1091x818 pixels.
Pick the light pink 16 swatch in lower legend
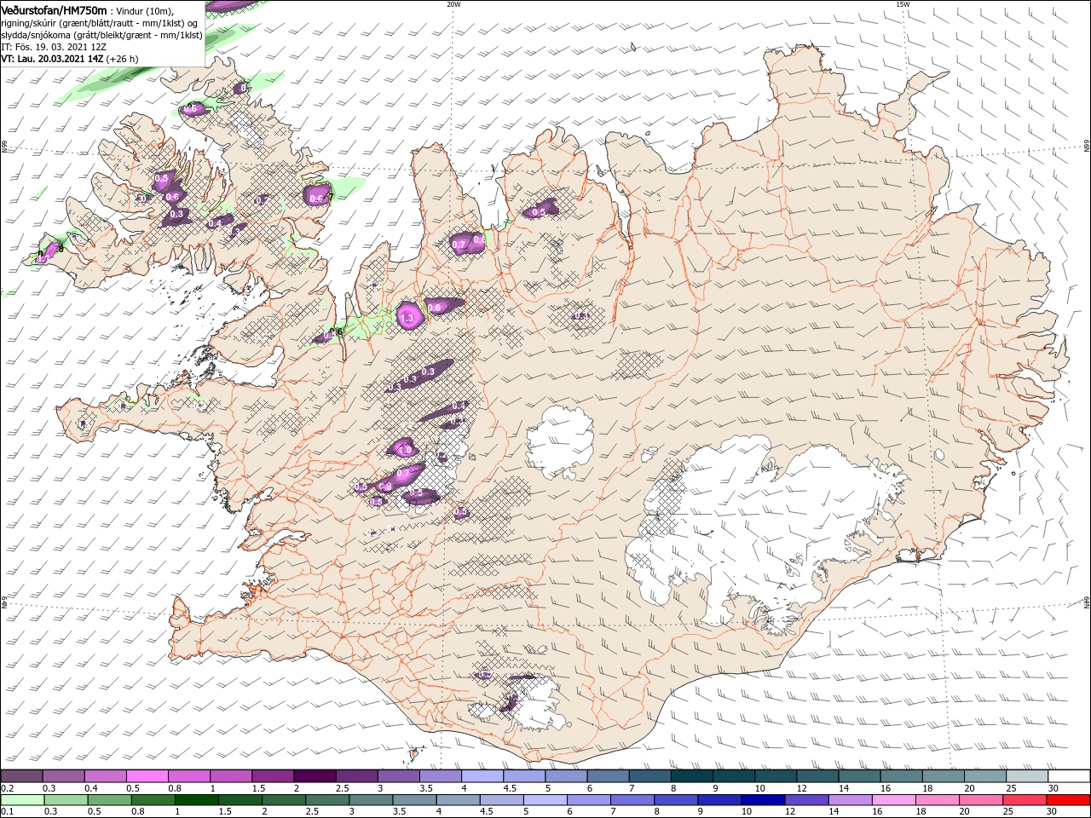coord(892,800)
